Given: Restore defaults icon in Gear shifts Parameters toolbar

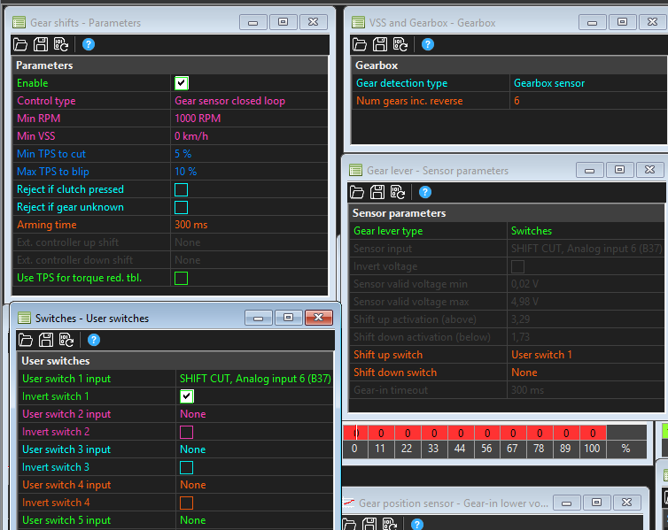Looking at the screenshot, I should 61,44.
